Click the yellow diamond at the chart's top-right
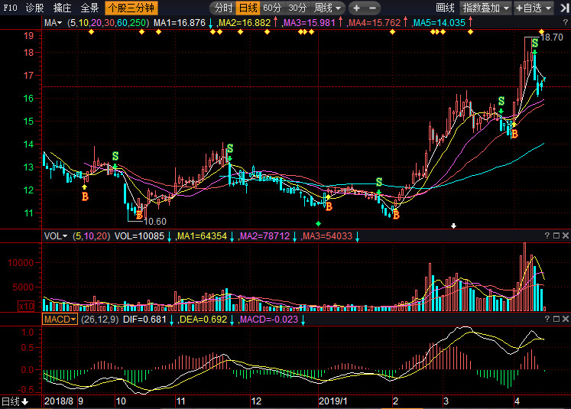The height and width of the screenshot is (409, 571). (x=541, y=31)
